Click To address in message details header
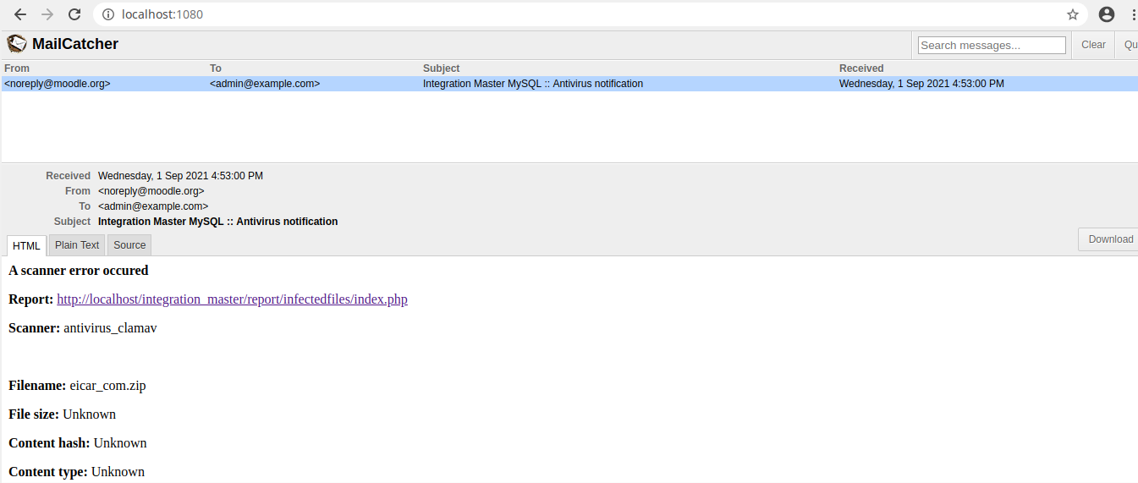Image resolution: width=1138 pixels, height=483 pixels. 153,206
